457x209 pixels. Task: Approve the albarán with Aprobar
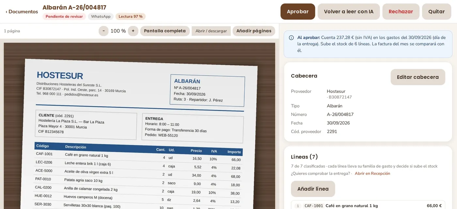[x=298, y=12]
